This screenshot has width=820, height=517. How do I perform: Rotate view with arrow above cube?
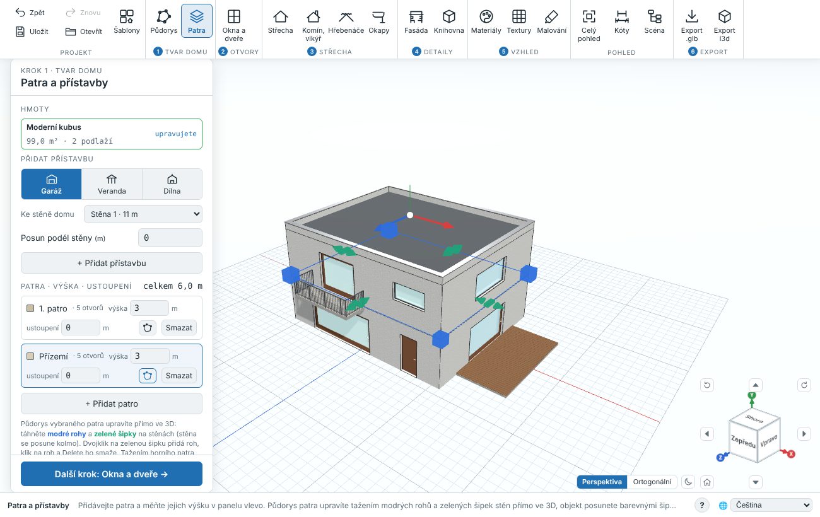click(x=756, y=385)
